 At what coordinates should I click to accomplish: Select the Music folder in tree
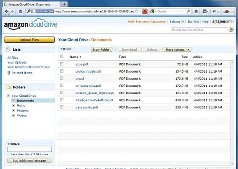(x=21, y=105)
